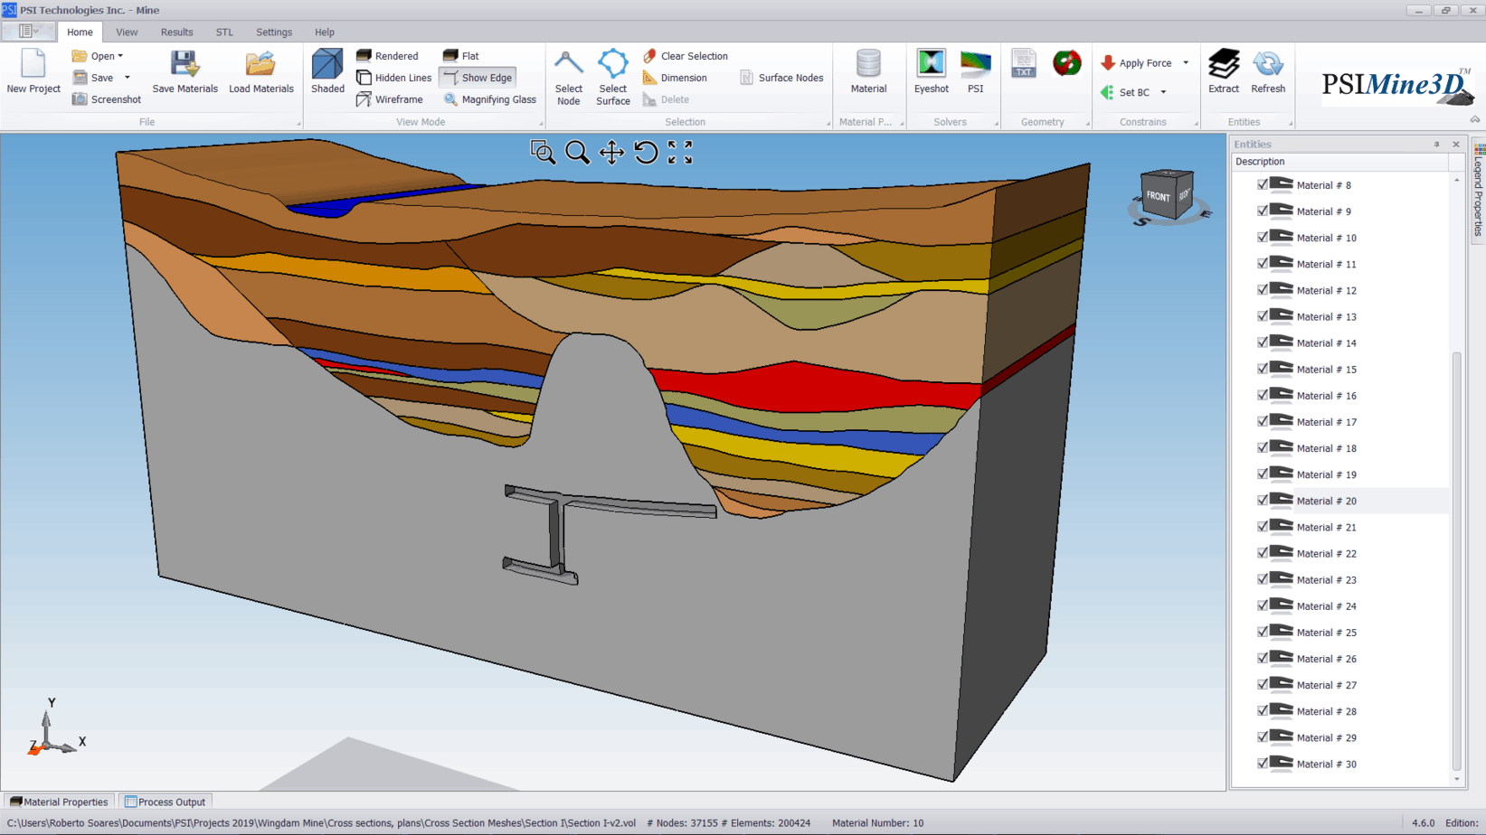Open the Process Output bottom tab
The width and height of the screenshot is (1486, 835).
(x=165, y=802)
